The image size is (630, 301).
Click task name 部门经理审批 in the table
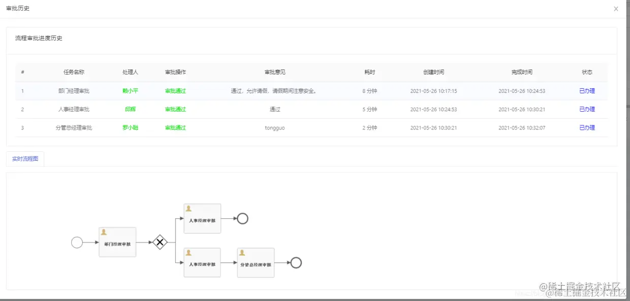point(74,91)
